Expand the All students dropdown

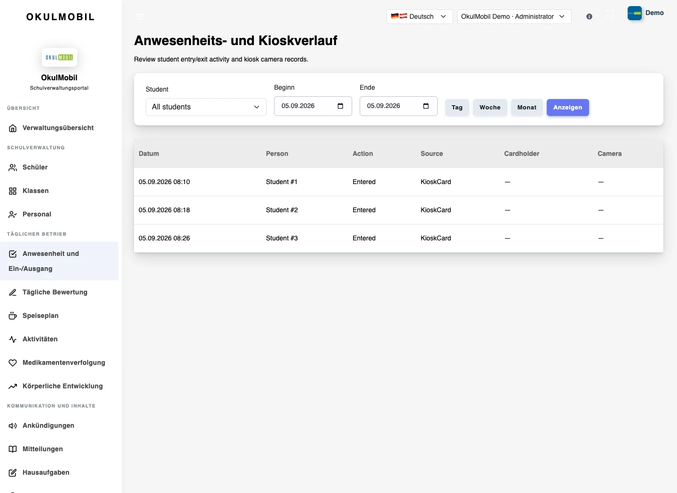point(206,107)
